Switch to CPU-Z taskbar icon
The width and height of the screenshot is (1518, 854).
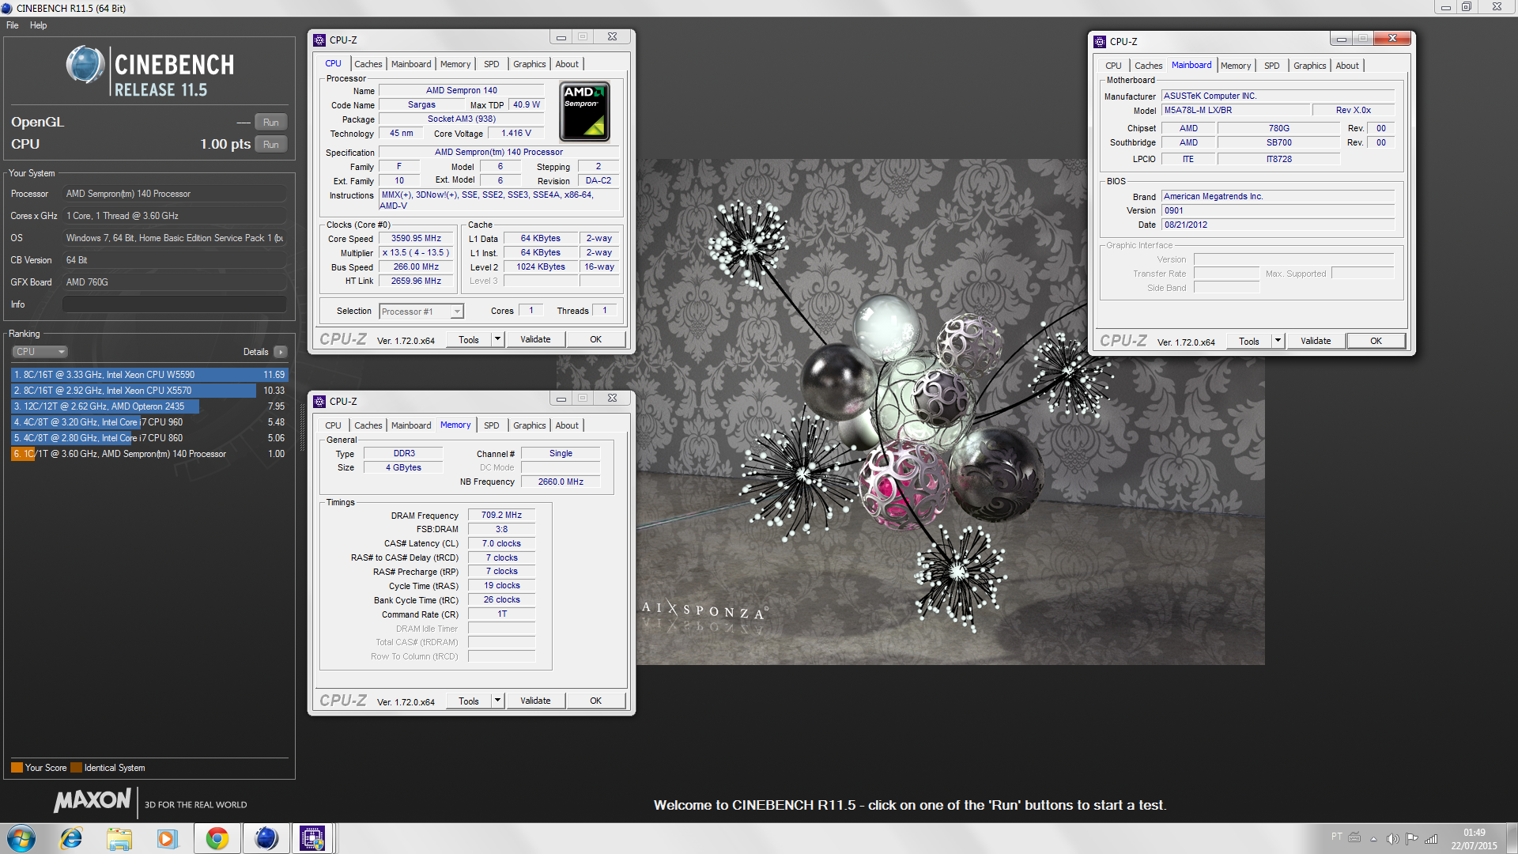[x=313, y=838]
